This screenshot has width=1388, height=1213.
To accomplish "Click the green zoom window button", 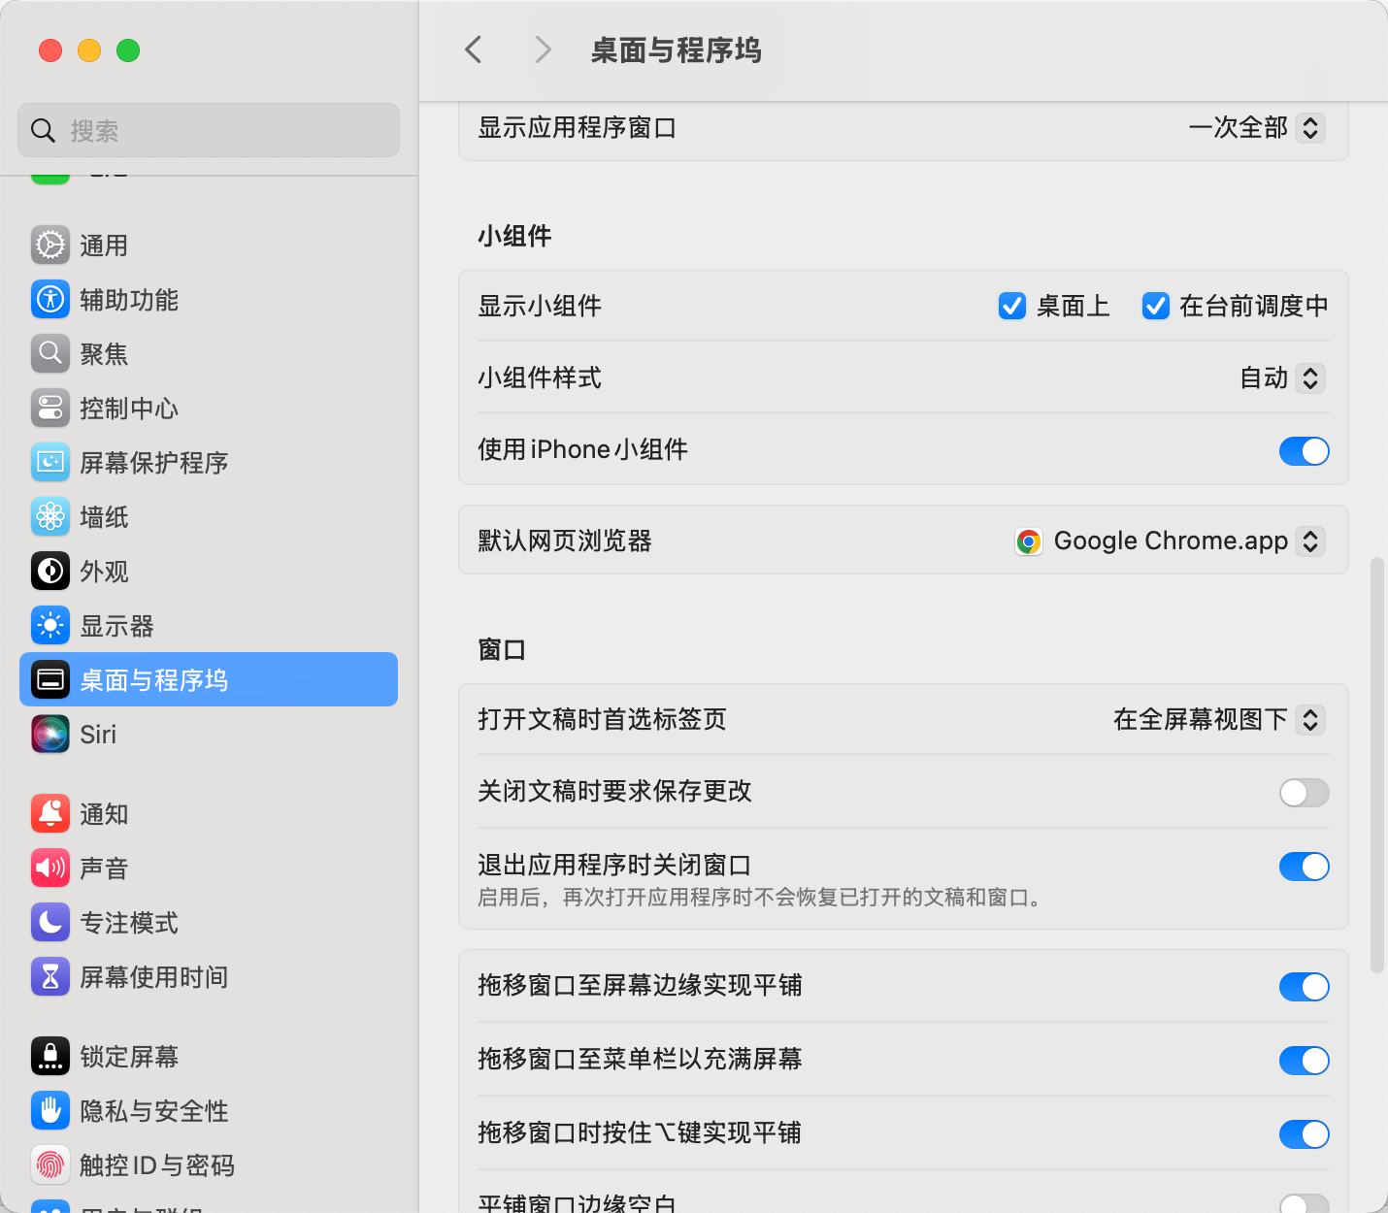I will pos(128,50).
